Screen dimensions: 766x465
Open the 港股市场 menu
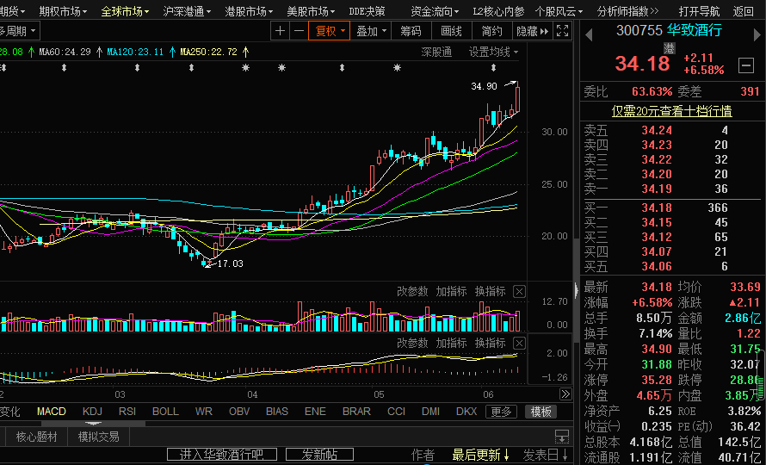point(249,10)
